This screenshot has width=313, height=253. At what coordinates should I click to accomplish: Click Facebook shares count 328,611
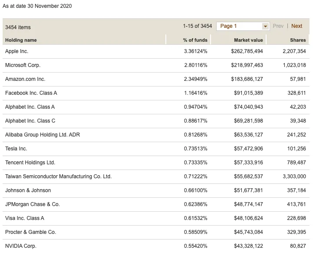297,93
